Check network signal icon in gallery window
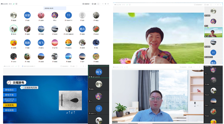Image resolution: width=224 pixels, height=124 pixels. click(13, 4)
